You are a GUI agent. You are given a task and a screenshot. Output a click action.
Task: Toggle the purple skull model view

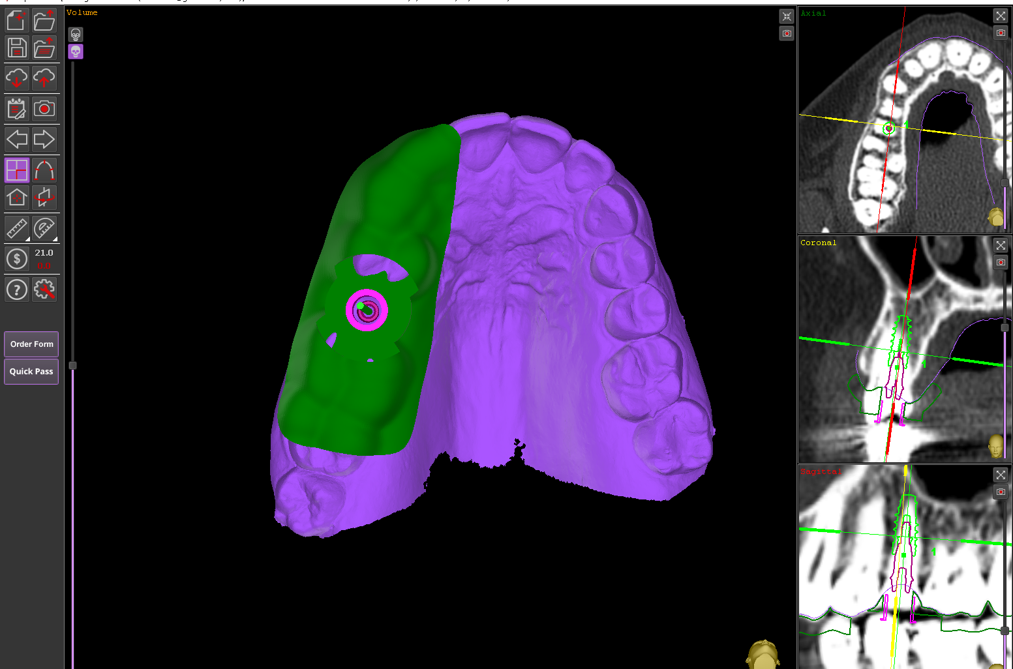coord(76,52)
